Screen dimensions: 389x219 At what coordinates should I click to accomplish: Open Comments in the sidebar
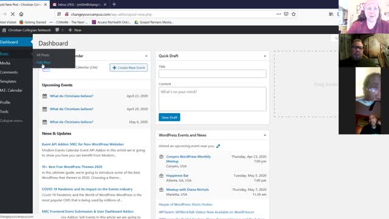click(x=16, y=72)
